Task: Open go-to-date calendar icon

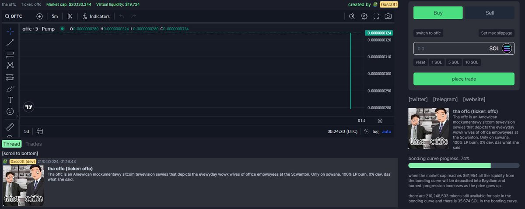Action: click(x=40, y=131)
